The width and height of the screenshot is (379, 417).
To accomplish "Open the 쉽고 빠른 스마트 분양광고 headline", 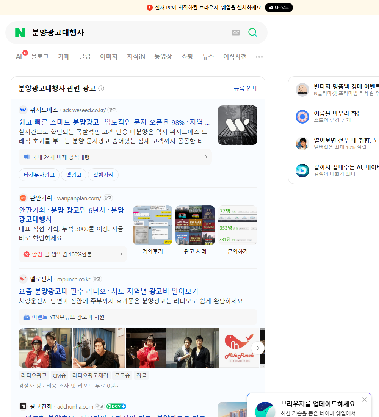I will (x=114, y=122).
